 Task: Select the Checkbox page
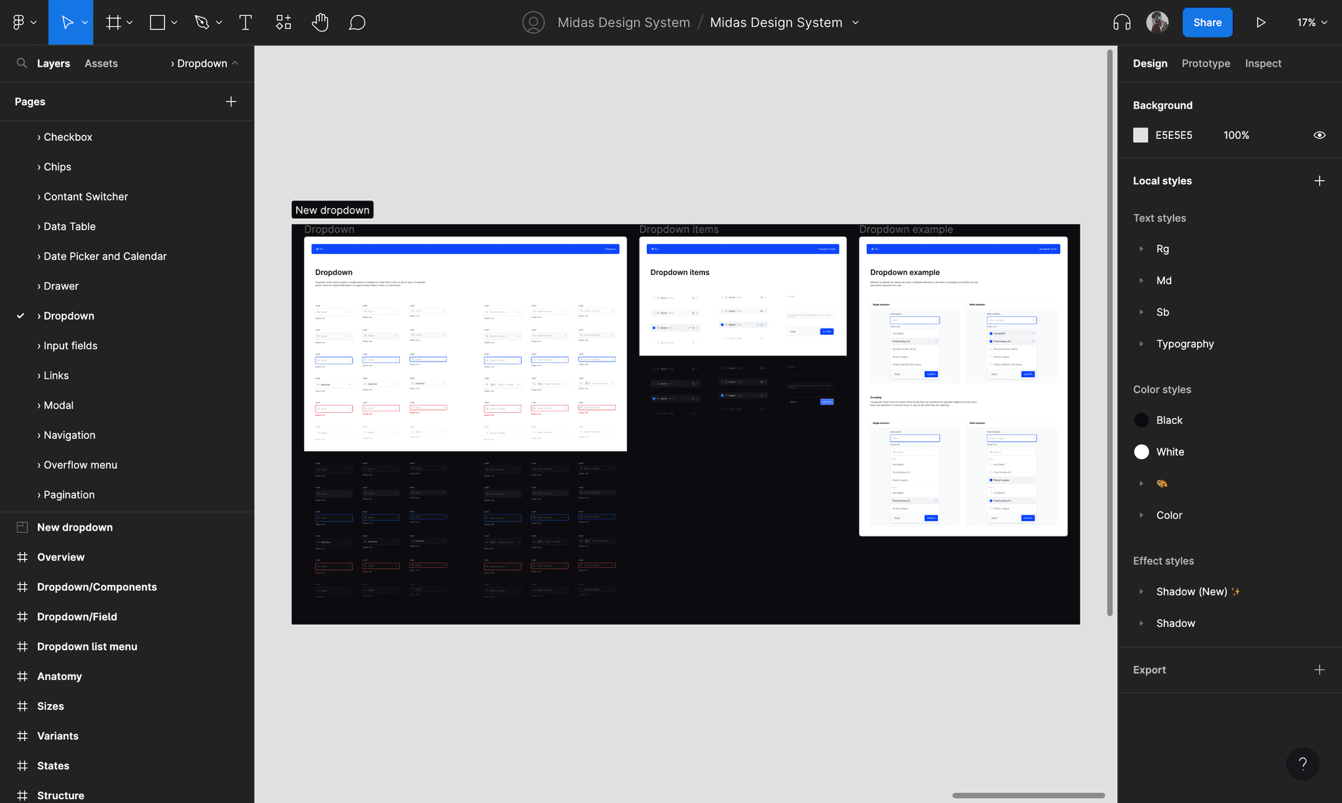click(67, 137)
